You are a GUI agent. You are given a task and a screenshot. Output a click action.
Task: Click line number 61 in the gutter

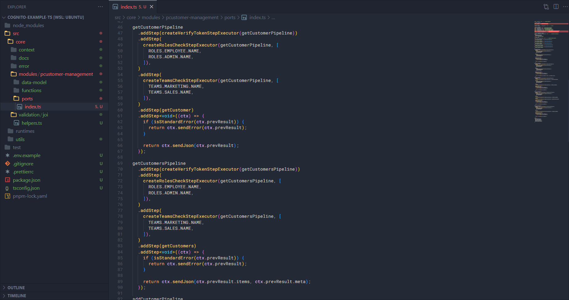120,116
